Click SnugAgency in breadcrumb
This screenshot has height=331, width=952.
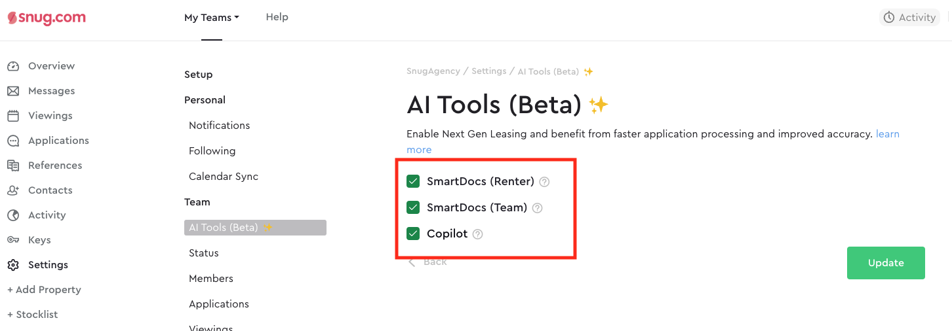point(433,71)
